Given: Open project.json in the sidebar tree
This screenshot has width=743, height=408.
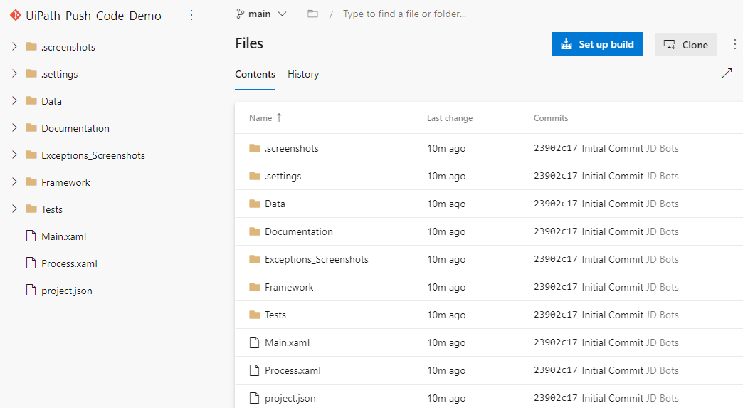Looking at the screenshot, I should point(67,291).
